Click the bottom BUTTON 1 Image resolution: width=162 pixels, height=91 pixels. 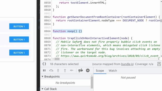[19, 53]
